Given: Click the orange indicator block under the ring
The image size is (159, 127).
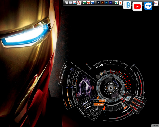Looking at the screenshot, I should pyautogui.click(x=104, y=108).
